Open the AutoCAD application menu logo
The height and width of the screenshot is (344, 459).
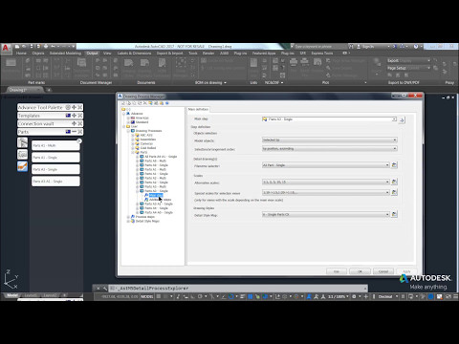(x=6, y=48)
